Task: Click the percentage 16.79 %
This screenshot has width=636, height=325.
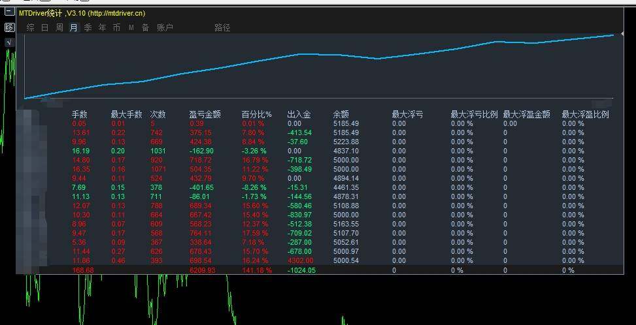Action: coord(255,160)
